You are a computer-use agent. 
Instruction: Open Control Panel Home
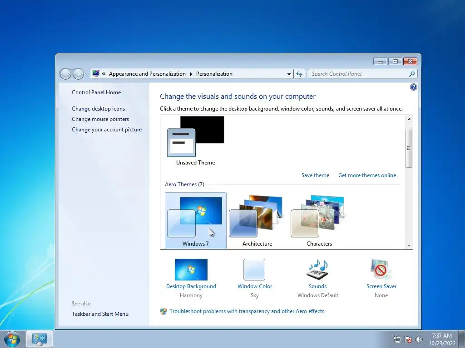[x=96, y=92]
